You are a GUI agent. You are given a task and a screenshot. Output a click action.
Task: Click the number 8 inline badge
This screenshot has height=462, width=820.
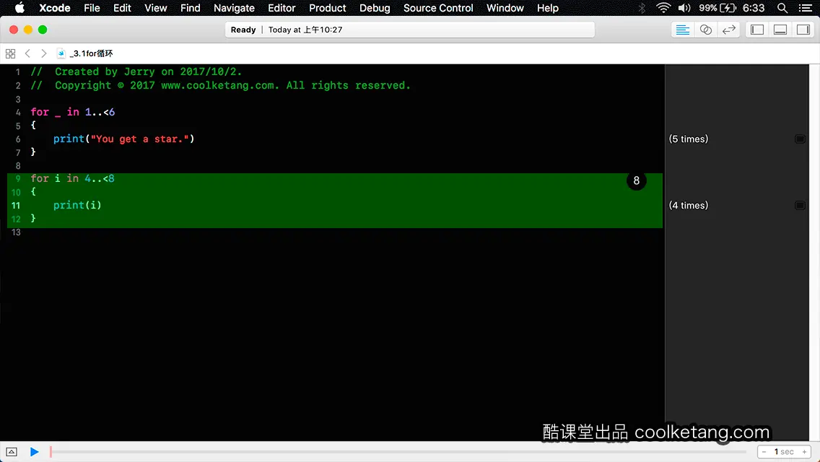637,180
